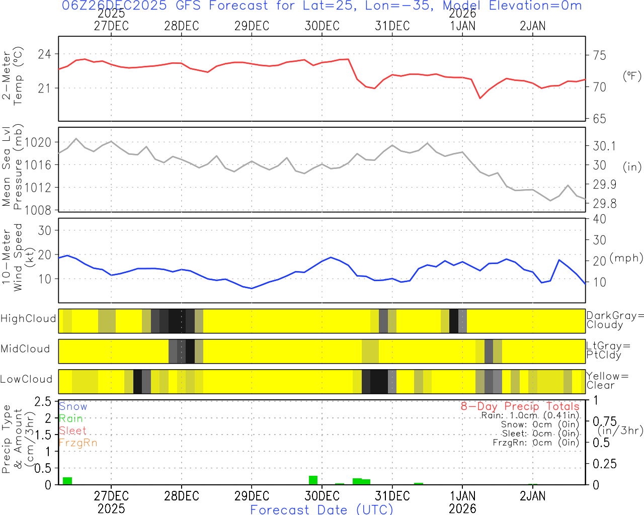Select the blue Snow legend label
Screen dimensions: 644x515
(x=73, y=406)
